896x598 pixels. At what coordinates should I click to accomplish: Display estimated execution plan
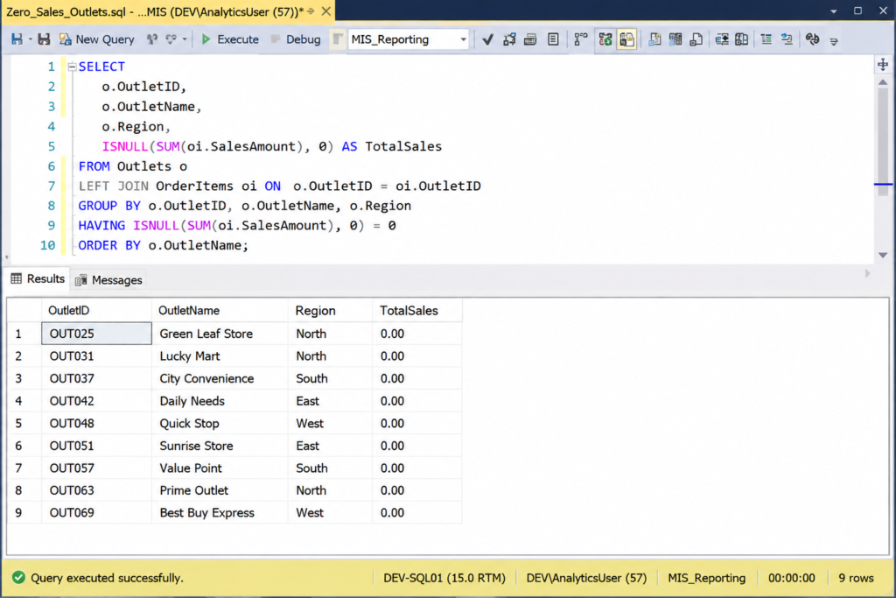click(509, 39)
